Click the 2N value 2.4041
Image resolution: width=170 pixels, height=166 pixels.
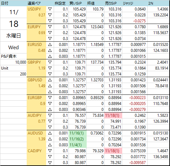(x=162, y=62)
